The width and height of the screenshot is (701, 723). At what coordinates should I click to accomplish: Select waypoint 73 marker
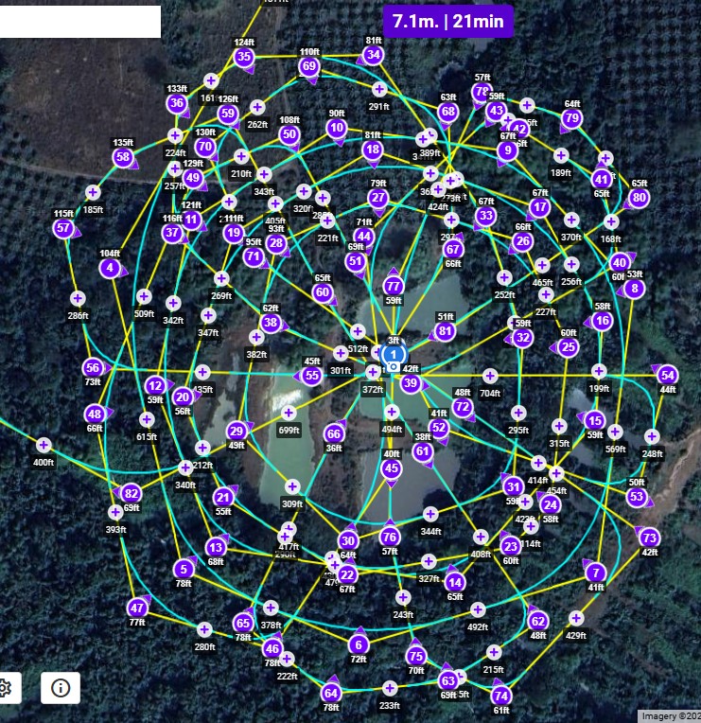(x=649, y=538)
